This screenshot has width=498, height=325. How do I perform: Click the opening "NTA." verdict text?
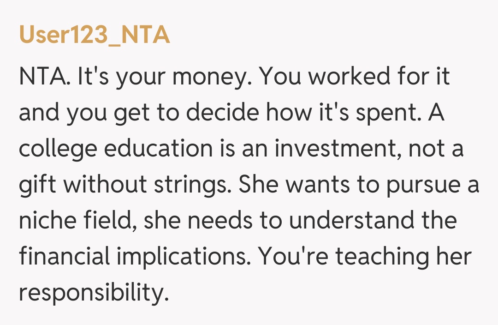pos(44,77)
